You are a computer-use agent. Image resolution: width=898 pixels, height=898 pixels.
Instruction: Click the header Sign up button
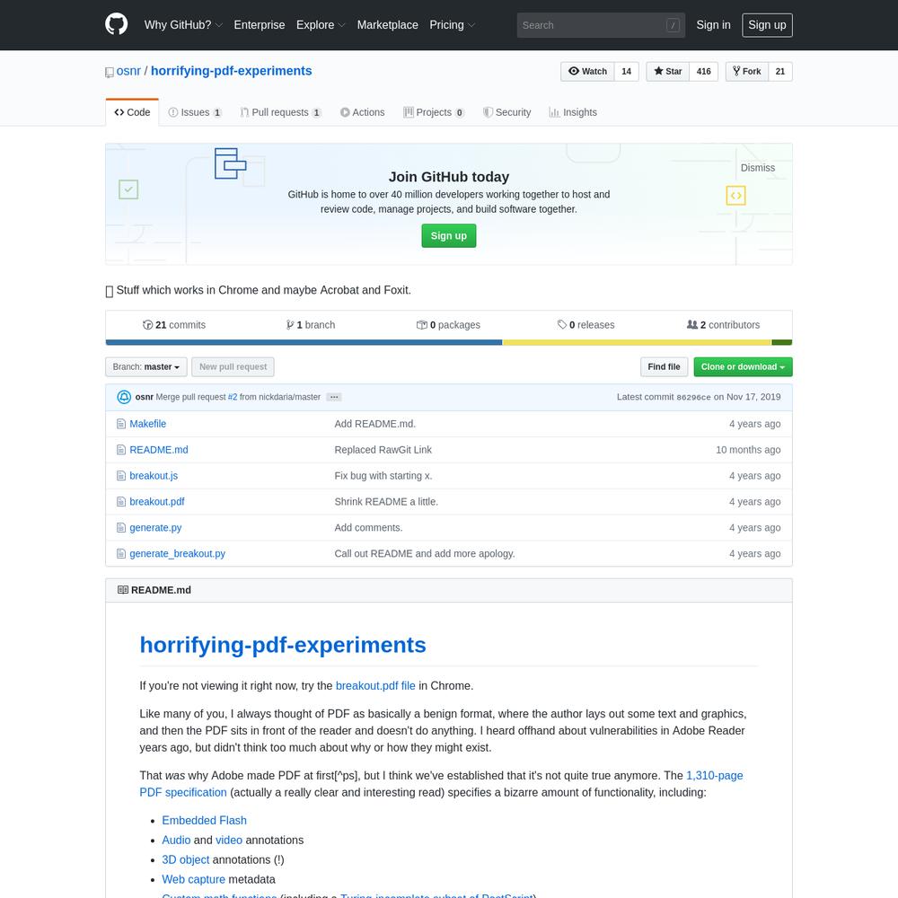[767, 25]
